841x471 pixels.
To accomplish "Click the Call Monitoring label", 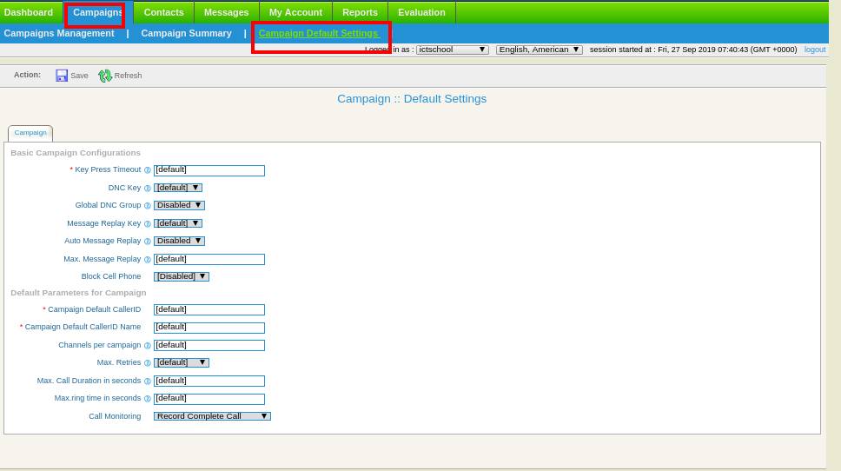I will coord(115,416).
